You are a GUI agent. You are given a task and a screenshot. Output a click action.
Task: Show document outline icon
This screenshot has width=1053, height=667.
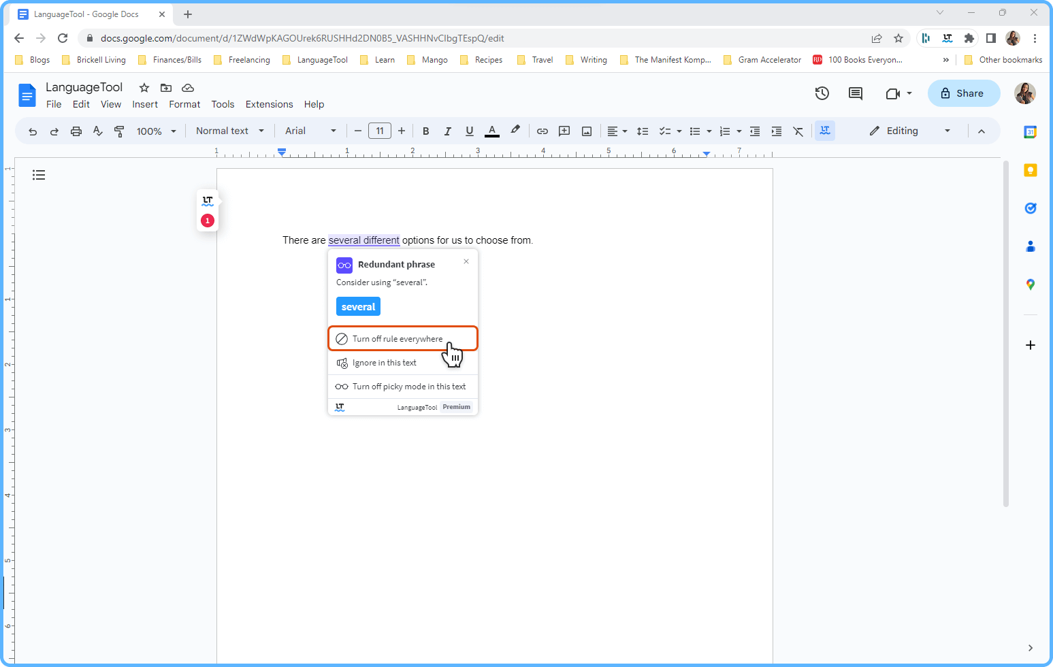[39, 175]
